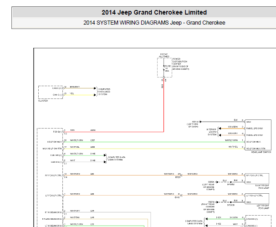Click the "LEFT FRONT FOG LAMP" label
The width and height of the screenshot is (276, 227).
coord(263,207)
